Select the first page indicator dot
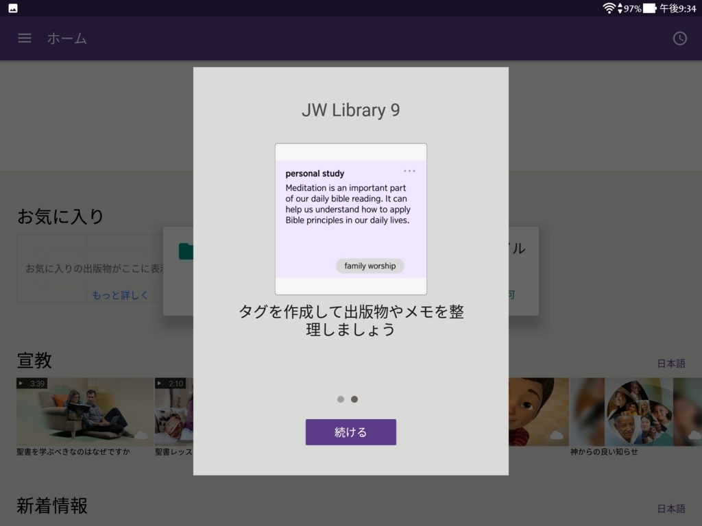The width and height of the screenshot is (702, 526). tap(341, 399)
